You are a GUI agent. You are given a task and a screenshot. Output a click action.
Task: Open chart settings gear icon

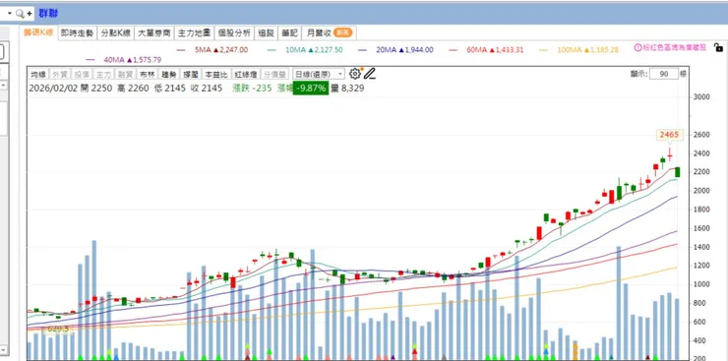(x=355, y=74)
